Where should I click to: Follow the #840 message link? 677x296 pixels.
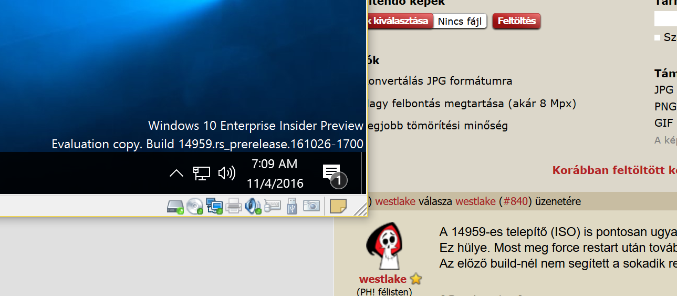click(x=516, y=201)
